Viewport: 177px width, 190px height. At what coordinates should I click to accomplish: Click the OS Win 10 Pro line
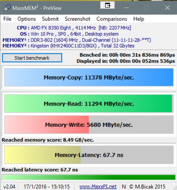pos(69,34)
